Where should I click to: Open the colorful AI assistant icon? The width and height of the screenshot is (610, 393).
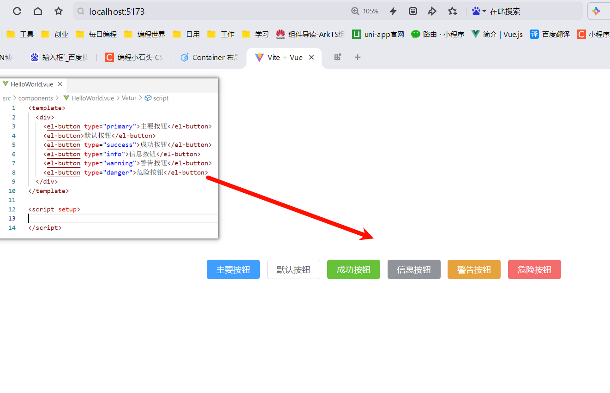point(597,11)
